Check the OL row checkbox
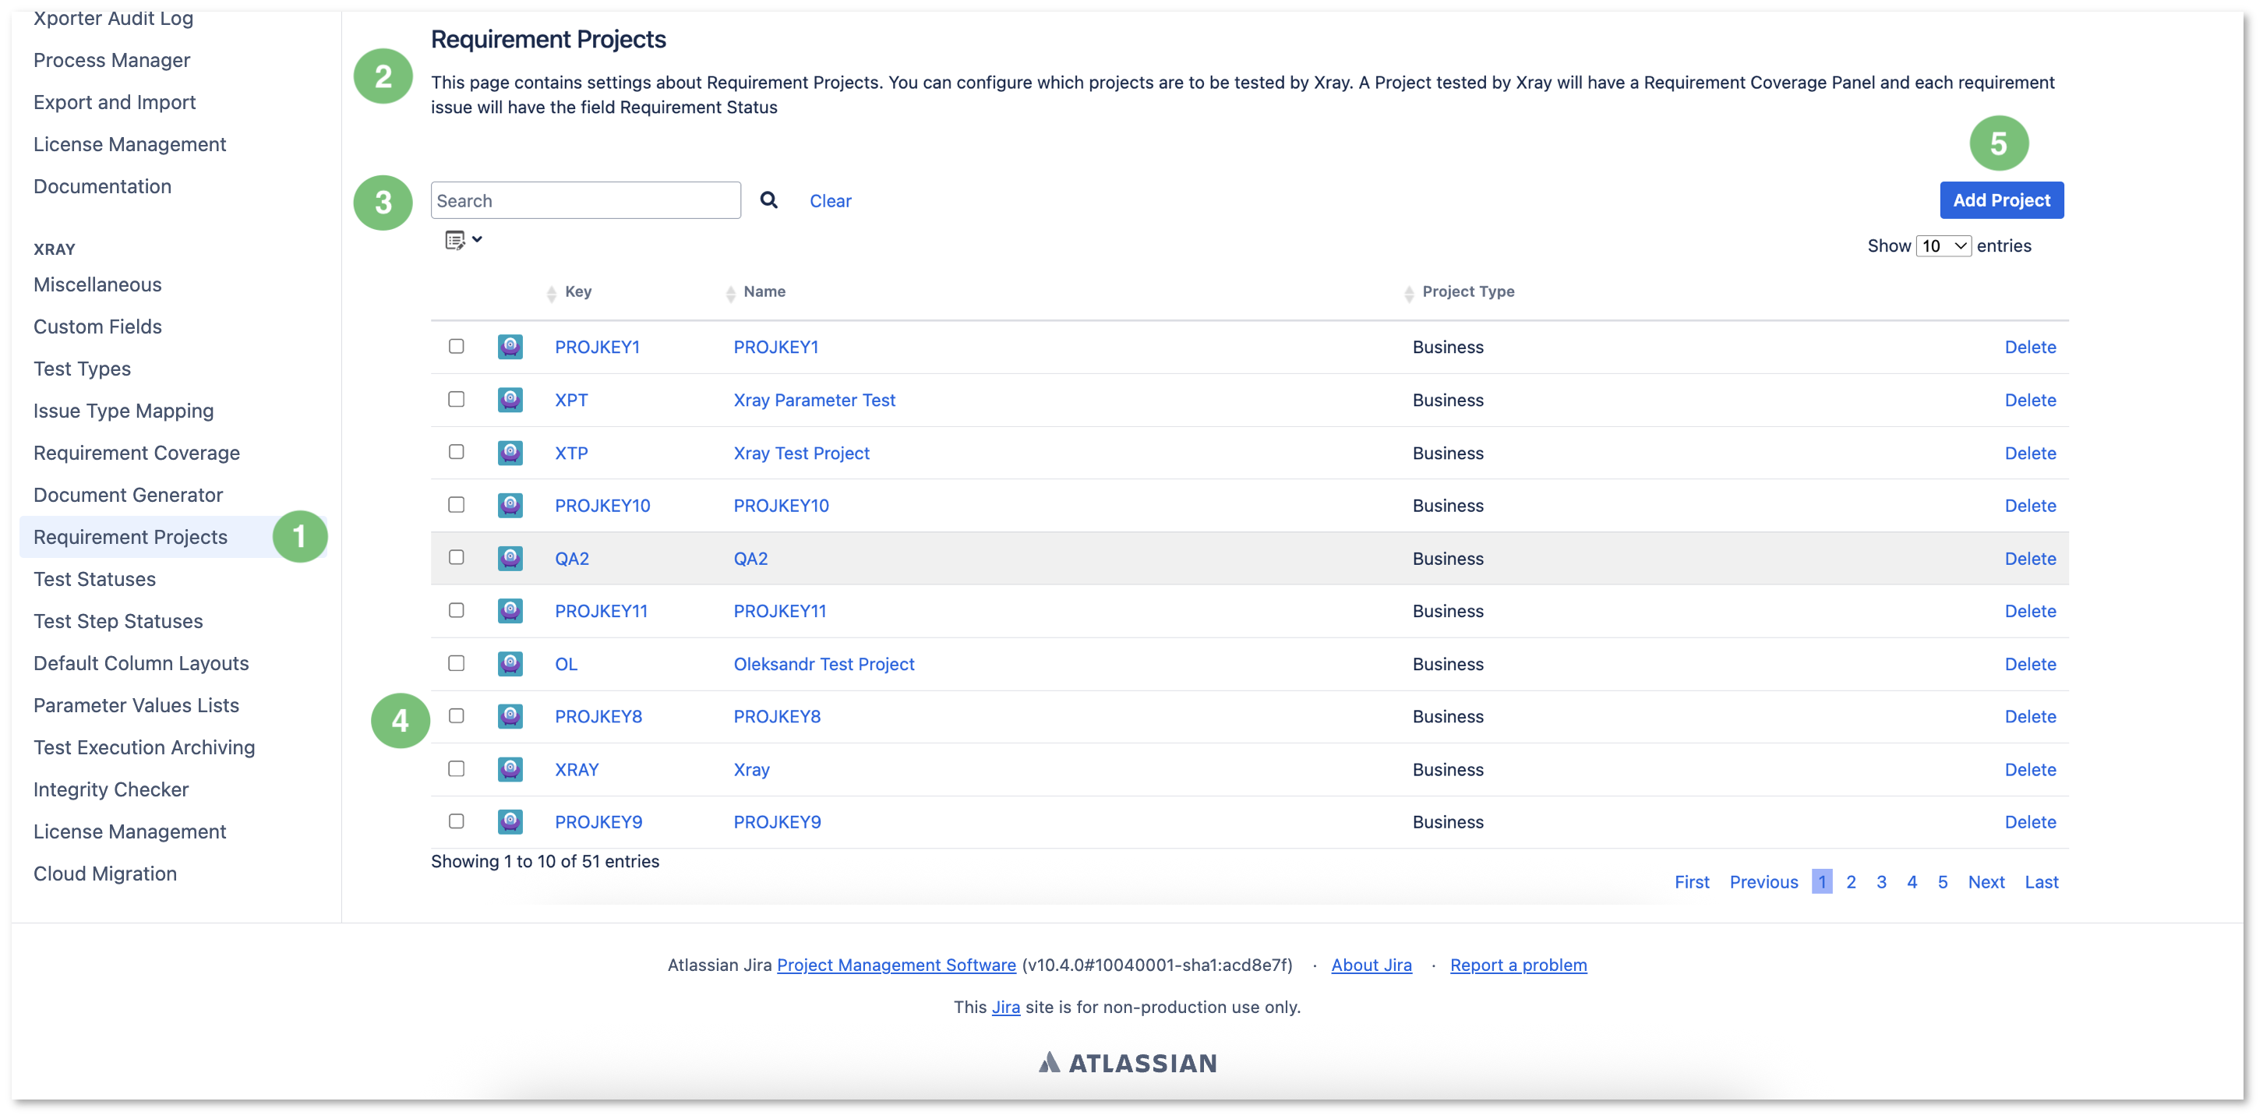Screen dimensions: 2263x1119 [x=456, y=663]
